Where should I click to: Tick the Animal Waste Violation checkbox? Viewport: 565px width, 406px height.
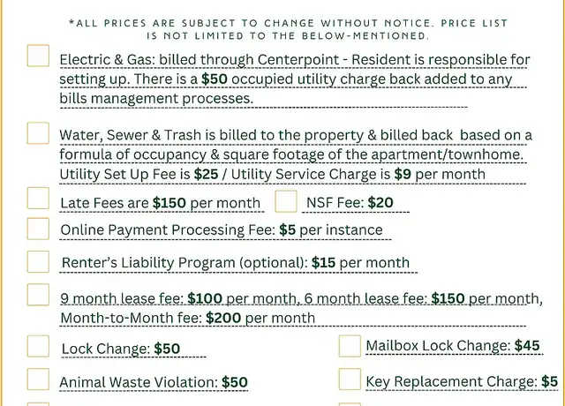[38, 379]
